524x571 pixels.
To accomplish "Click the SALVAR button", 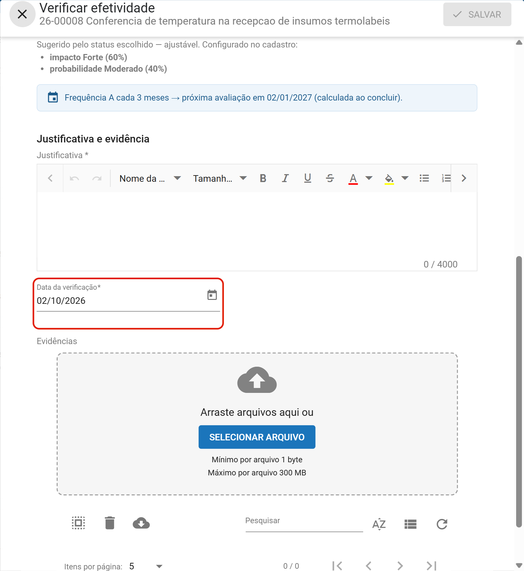I will tap(477, 14).
